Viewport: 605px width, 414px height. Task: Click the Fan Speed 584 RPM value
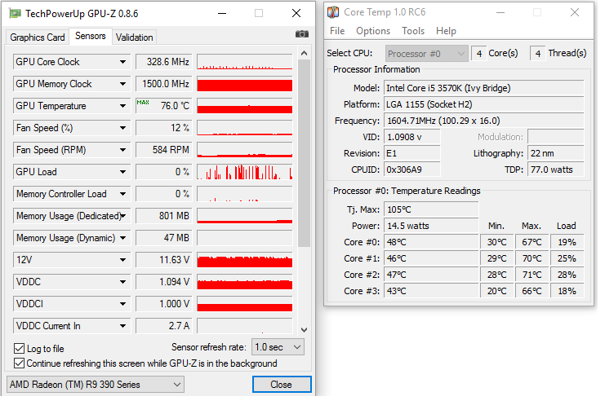click(x=163, y=150)
